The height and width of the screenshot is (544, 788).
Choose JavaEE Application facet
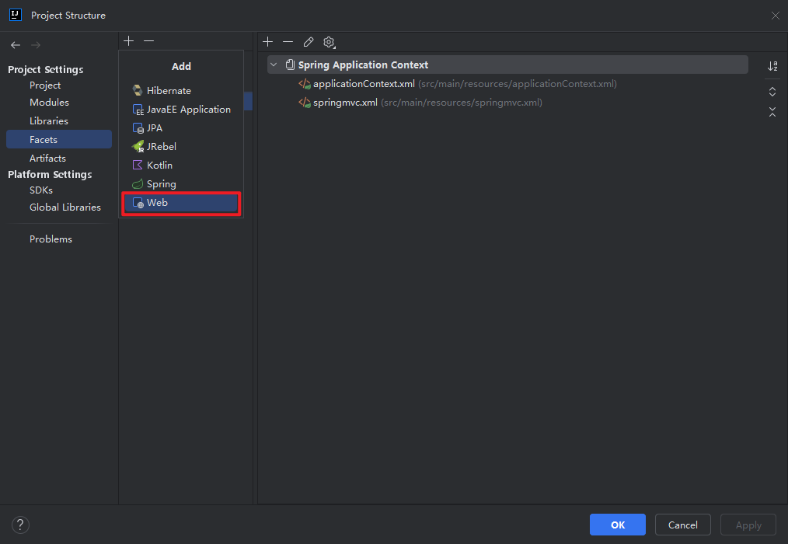(181, 109)
